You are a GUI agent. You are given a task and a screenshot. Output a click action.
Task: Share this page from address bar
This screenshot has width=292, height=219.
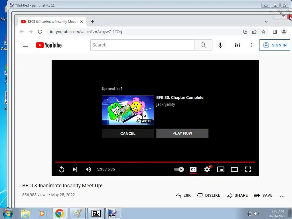(254, 32)
